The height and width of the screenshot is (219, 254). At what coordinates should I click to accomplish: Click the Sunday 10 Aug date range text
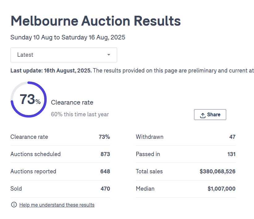pyautogui.click(x=68, y=38)
